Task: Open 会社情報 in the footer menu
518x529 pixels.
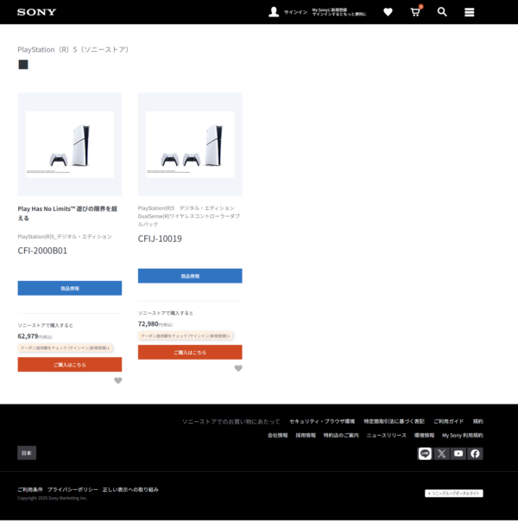Action: [x=277, y=436]
